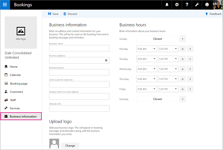Click the Change logo button

70,146
